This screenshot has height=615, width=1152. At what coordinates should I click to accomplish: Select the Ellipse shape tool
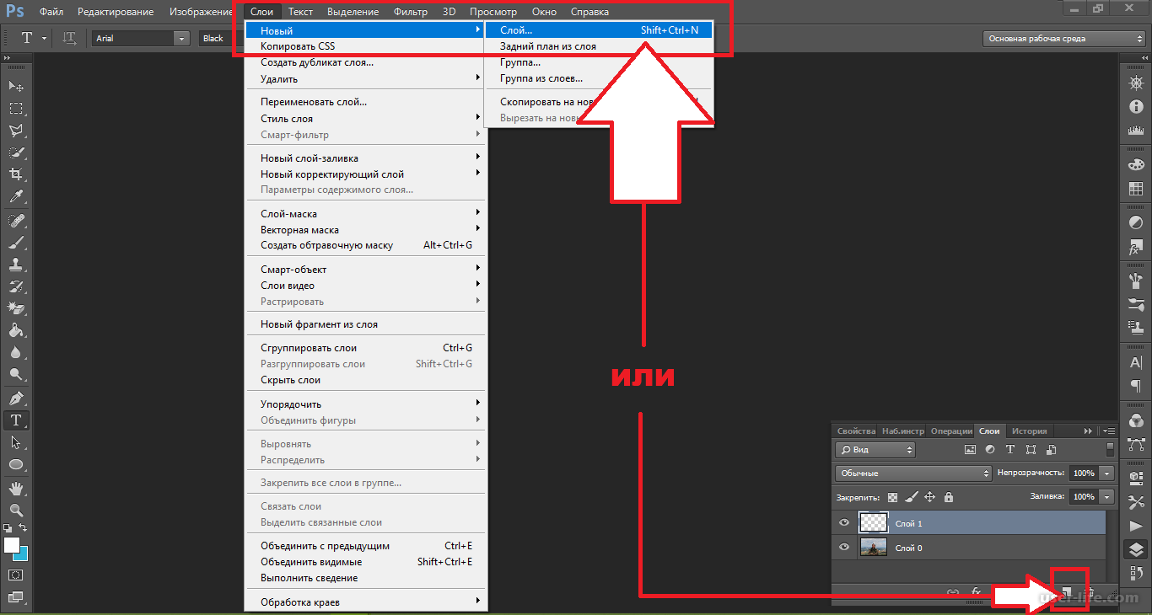[16, 464]
